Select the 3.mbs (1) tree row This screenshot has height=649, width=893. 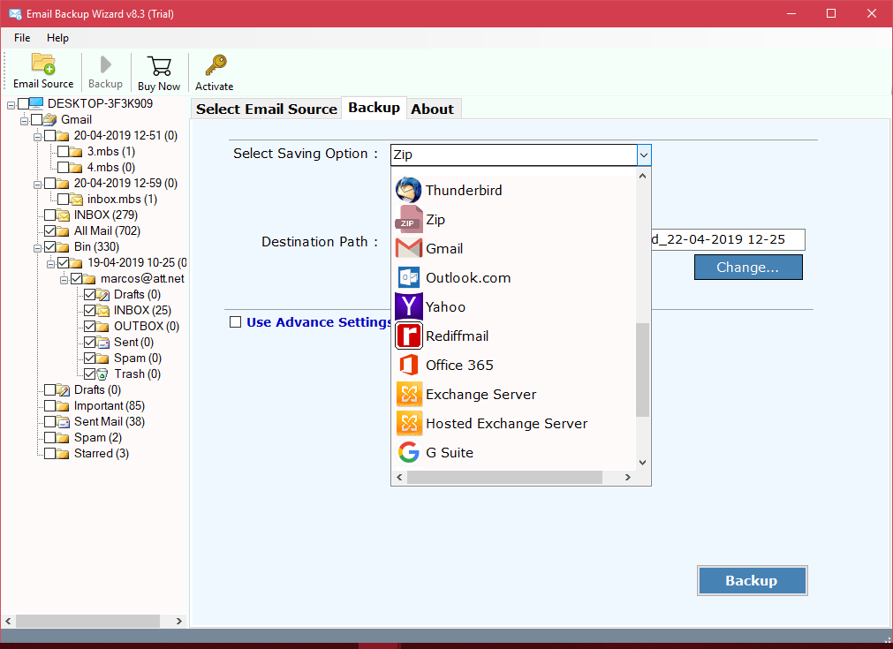click(x=111, y=152)
